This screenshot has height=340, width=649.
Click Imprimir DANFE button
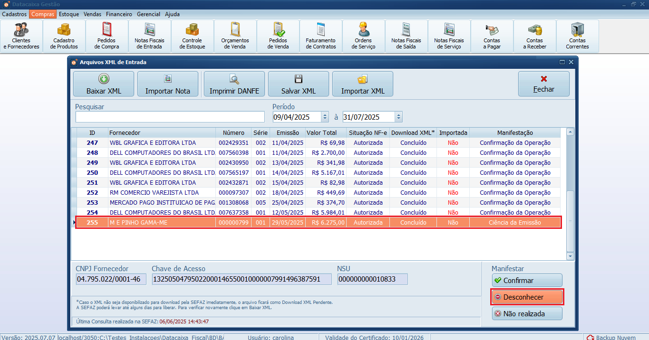(x=234, y=84)
